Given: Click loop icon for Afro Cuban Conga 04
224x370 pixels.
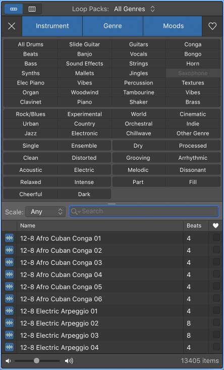Looking at the screenshot, I should coord(10,274).
